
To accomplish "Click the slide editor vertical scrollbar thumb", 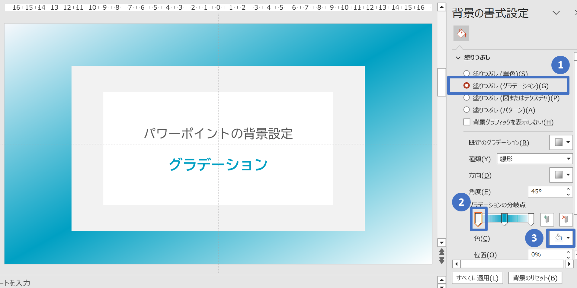I will 442,82.
